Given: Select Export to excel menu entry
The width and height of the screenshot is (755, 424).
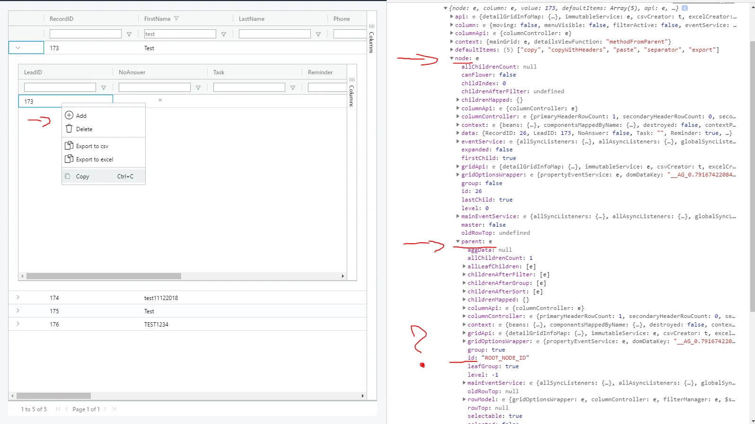Looking at the screenshot, I should pyautogui.click(x=104, y=159).
